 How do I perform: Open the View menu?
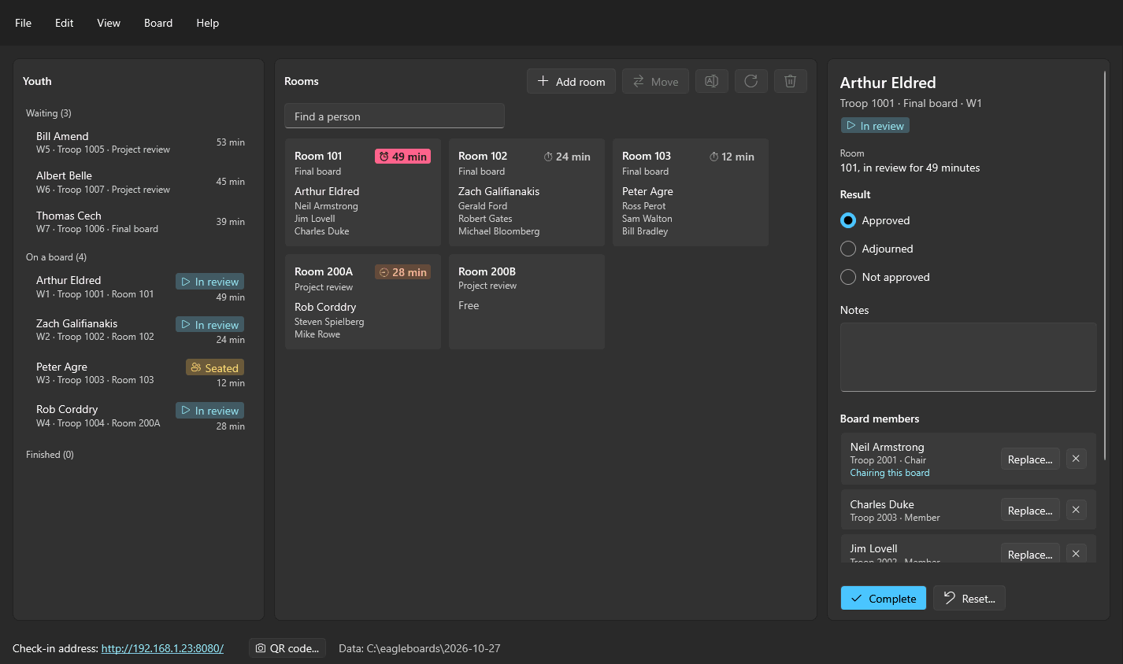109,23
